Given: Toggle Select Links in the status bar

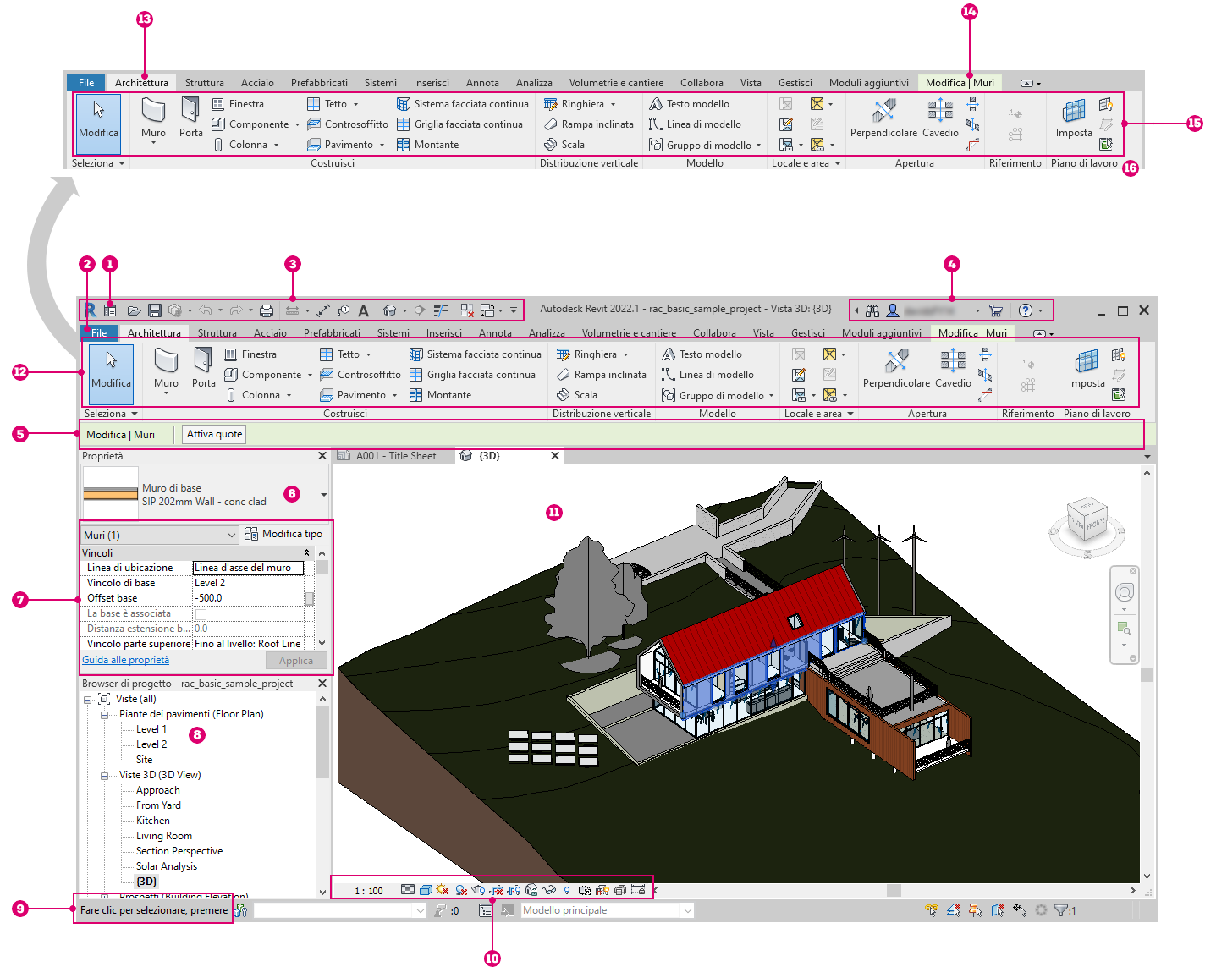Looking at the screenshot, I should click(932, 910).
